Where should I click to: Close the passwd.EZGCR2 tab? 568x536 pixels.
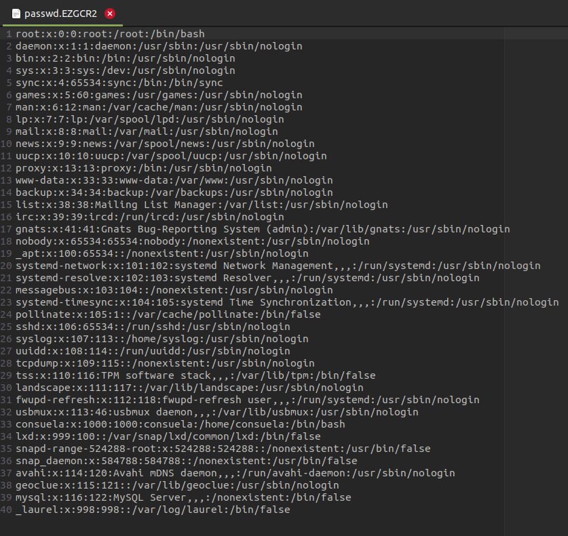(x=110, y=13)
